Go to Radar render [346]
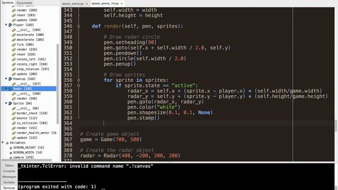338x190 pixels. 27,99
